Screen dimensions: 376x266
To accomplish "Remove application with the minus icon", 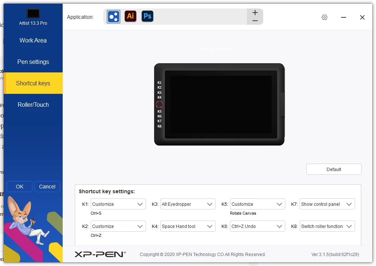I will [255, 21].
